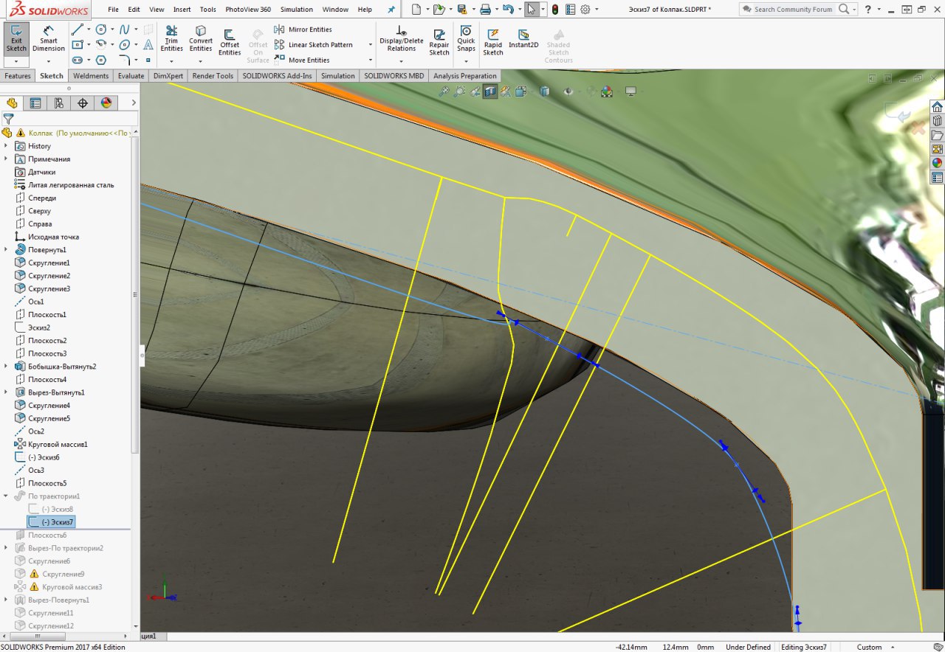Select the Straight Slot tool
Viewport: 945px width, 652px height.
pos(77,60)
